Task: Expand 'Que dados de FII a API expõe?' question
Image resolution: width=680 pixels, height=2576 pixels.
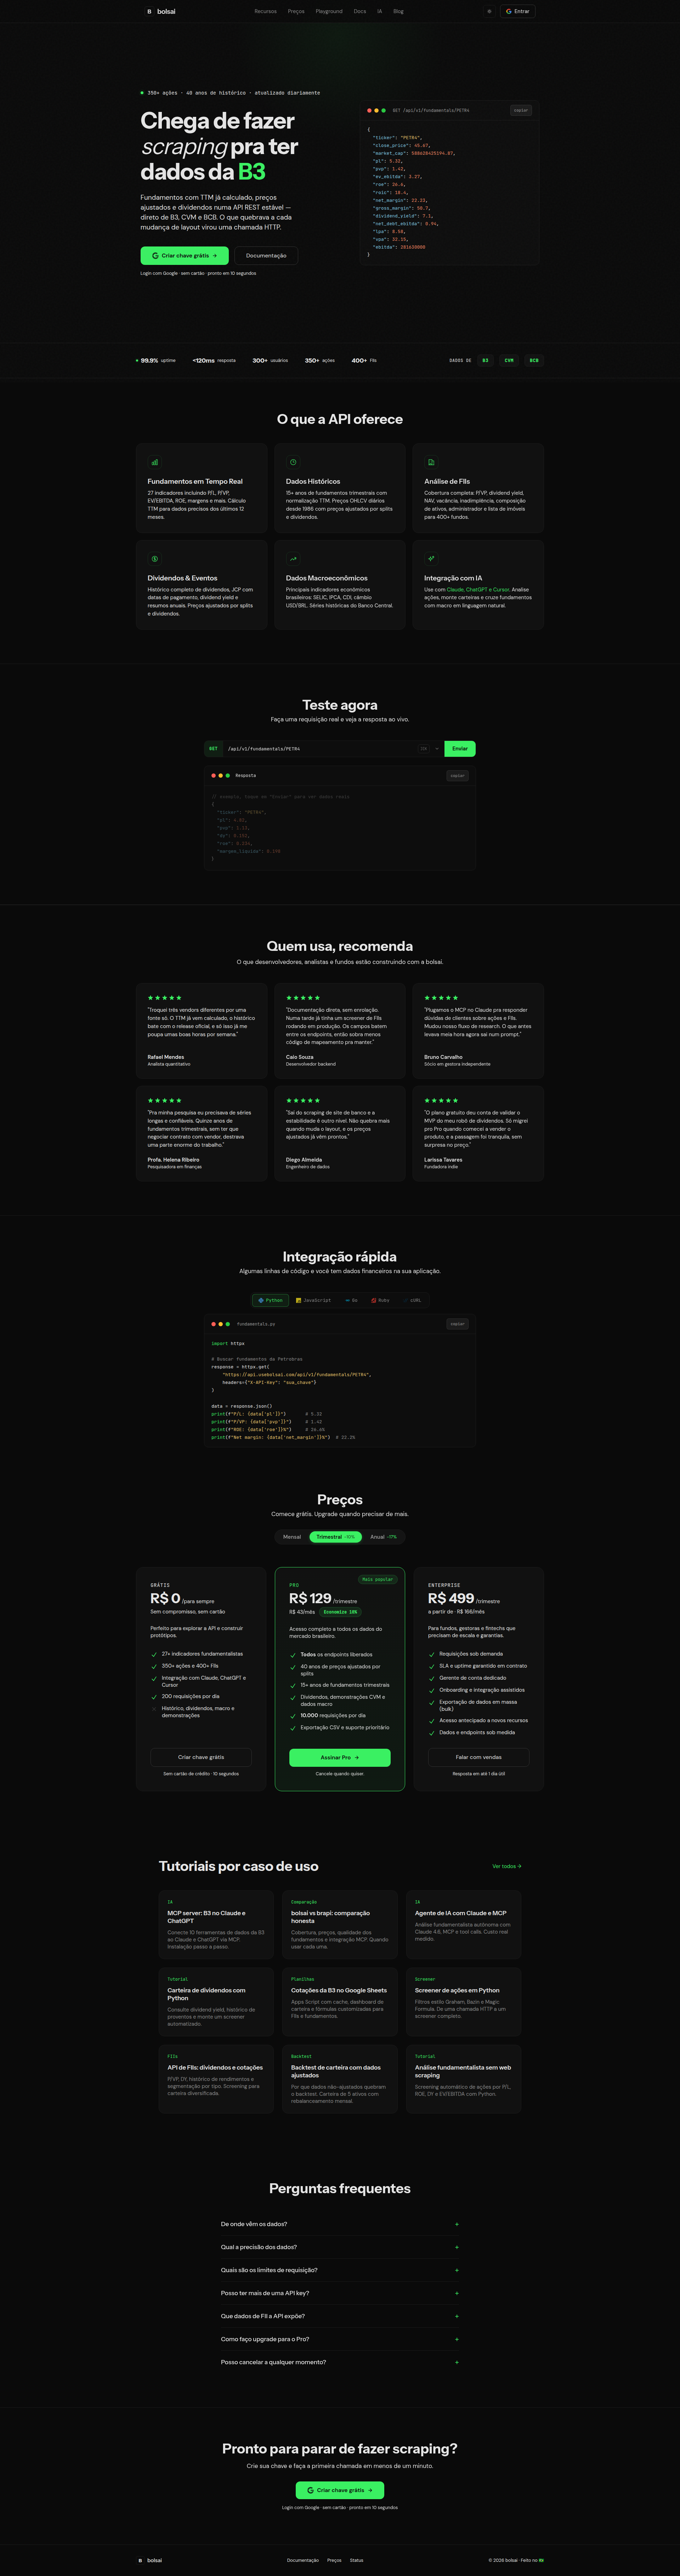Action: click(340, 2316)
